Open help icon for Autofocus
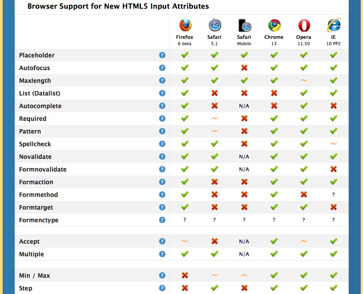 tap(162, 68)
